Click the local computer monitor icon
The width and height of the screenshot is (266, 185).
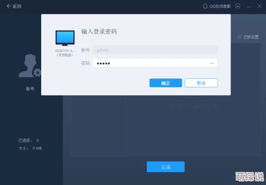(65, 38)
